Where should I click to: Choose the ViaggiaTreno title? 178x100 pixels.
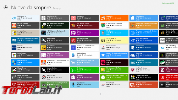22,68
